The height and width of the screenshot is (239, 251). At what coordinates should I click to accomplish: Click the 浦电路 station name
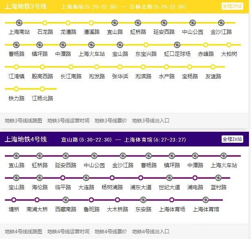click(195, 187)
